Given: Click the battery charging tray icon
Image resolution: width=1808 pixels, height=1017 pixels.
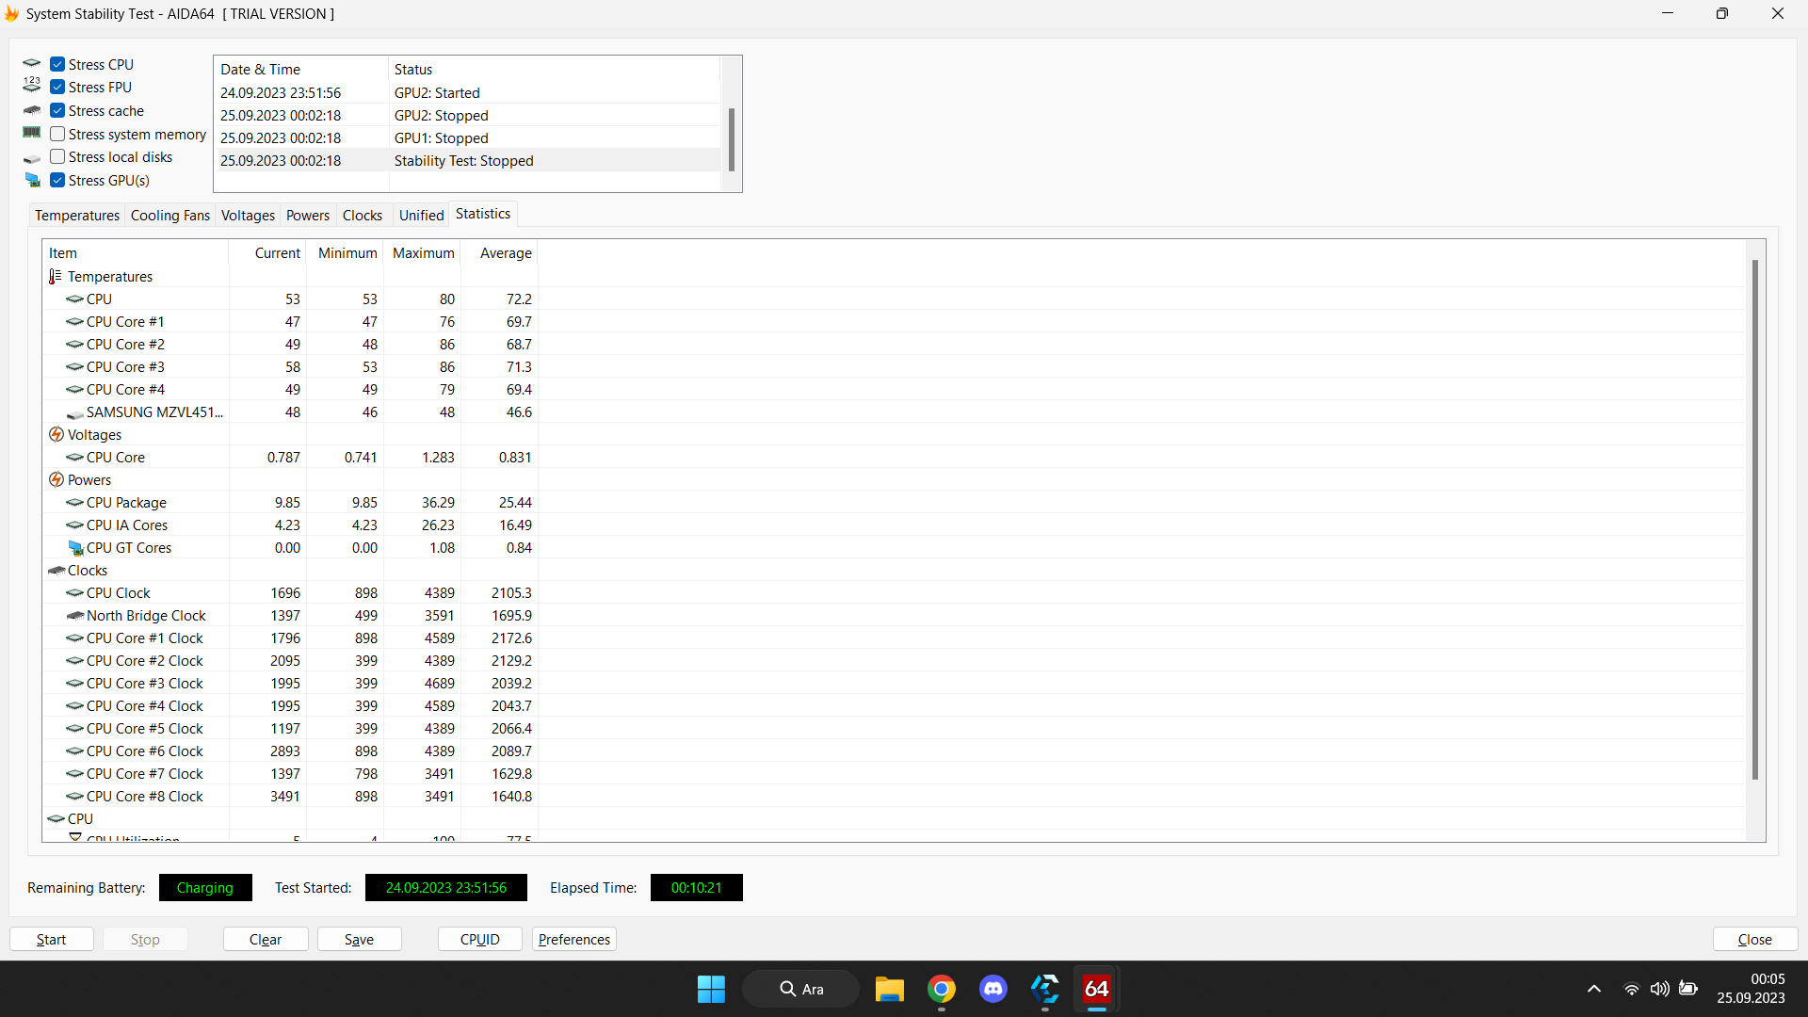Looking at the screenshot, I should pos(1688,989).
